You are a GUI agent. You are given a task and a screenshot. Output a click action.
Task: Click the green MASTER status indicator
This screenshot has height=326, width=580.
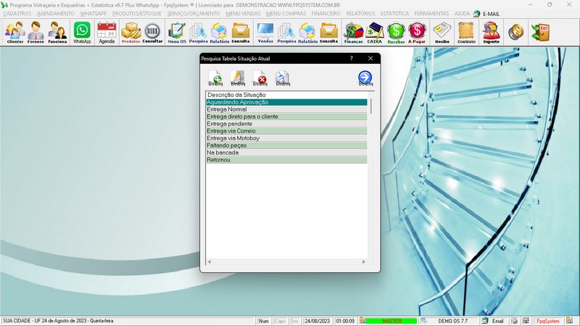pos(391,321)
